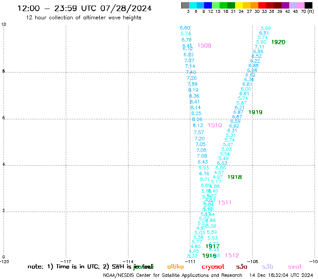Click the purple 42 ft color swatch
The height and width of the screenshot is (279, 318).
[x=285, y=5]
